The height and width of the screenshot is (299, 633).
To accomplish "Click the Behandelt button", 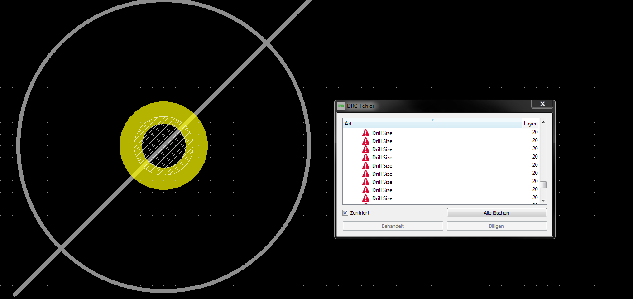I will click(393, 226).
